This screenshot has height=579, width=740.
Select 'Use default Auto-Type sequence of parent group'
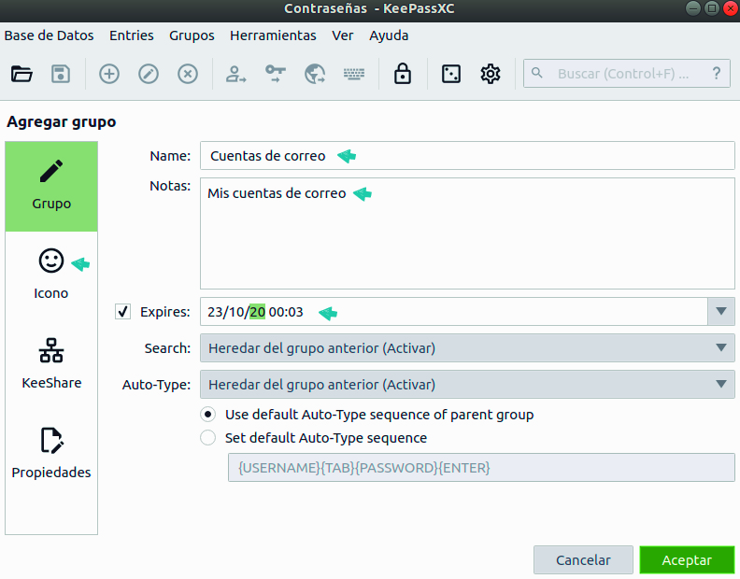[x=208, y=414]
